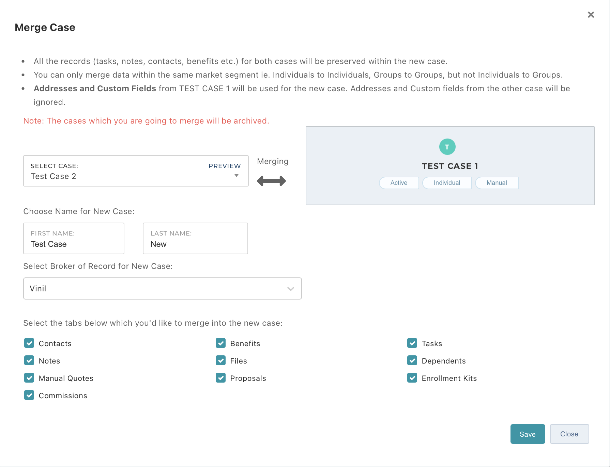Uncheck the Tasks checkbox
610x467 pixels.
click(x=412, y=343)
